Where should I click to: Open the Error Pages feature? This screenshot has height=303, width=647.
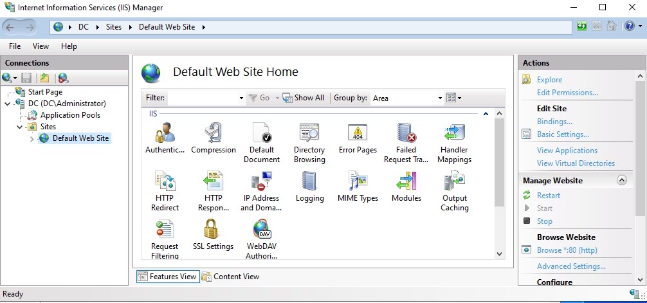[x=358, y=134]
